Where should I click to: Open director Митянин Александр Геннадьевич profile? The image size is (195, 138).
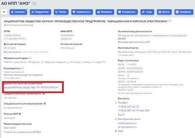pyautogui.click(x=23, y=75)
